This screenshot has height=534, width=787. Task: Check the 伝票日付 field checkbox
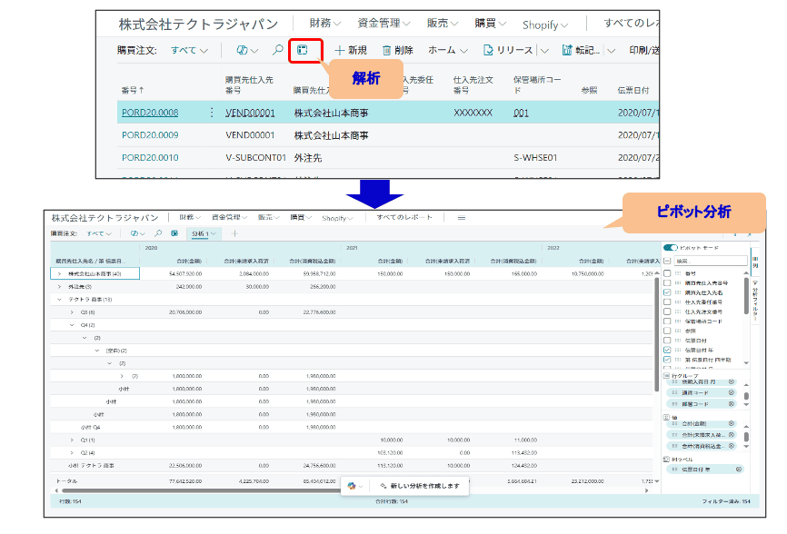[x=667, y=340]
